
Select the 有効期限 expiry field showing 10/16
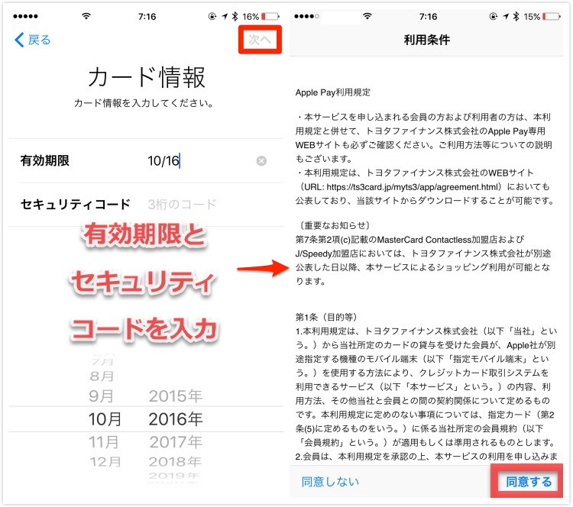click(146, 160)
